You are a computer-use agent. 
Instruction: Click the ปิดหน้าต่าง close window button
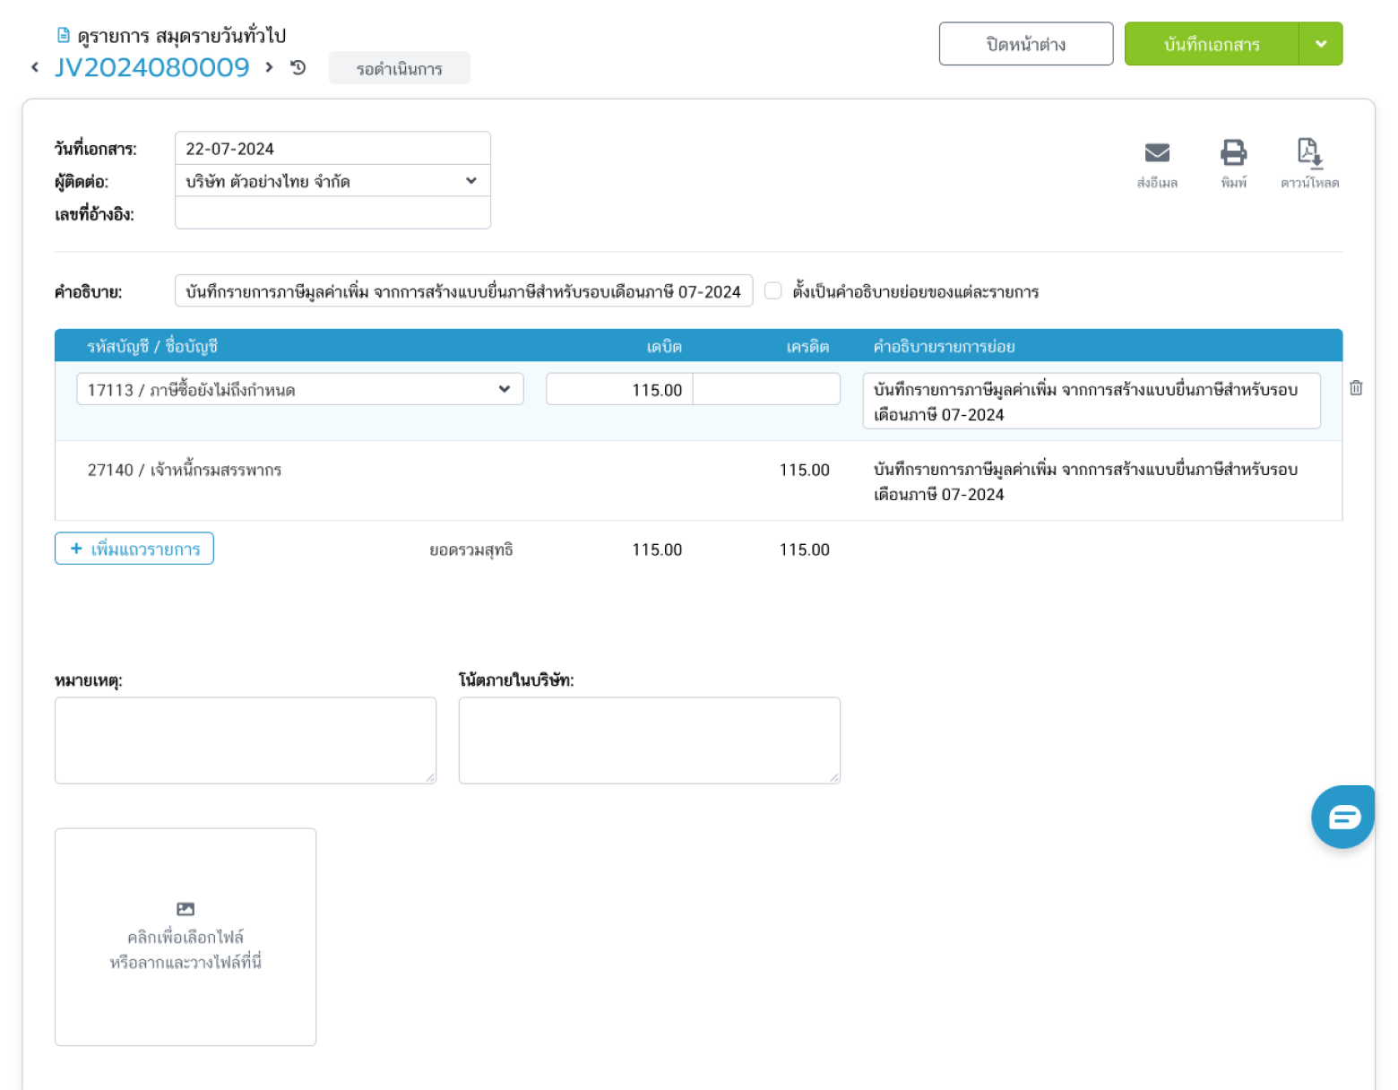[x=1025, y=44]
